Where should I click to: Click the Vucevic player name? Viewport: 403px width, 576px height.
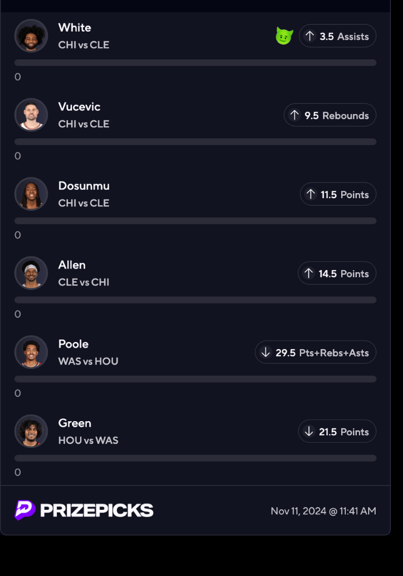point(79,107)
